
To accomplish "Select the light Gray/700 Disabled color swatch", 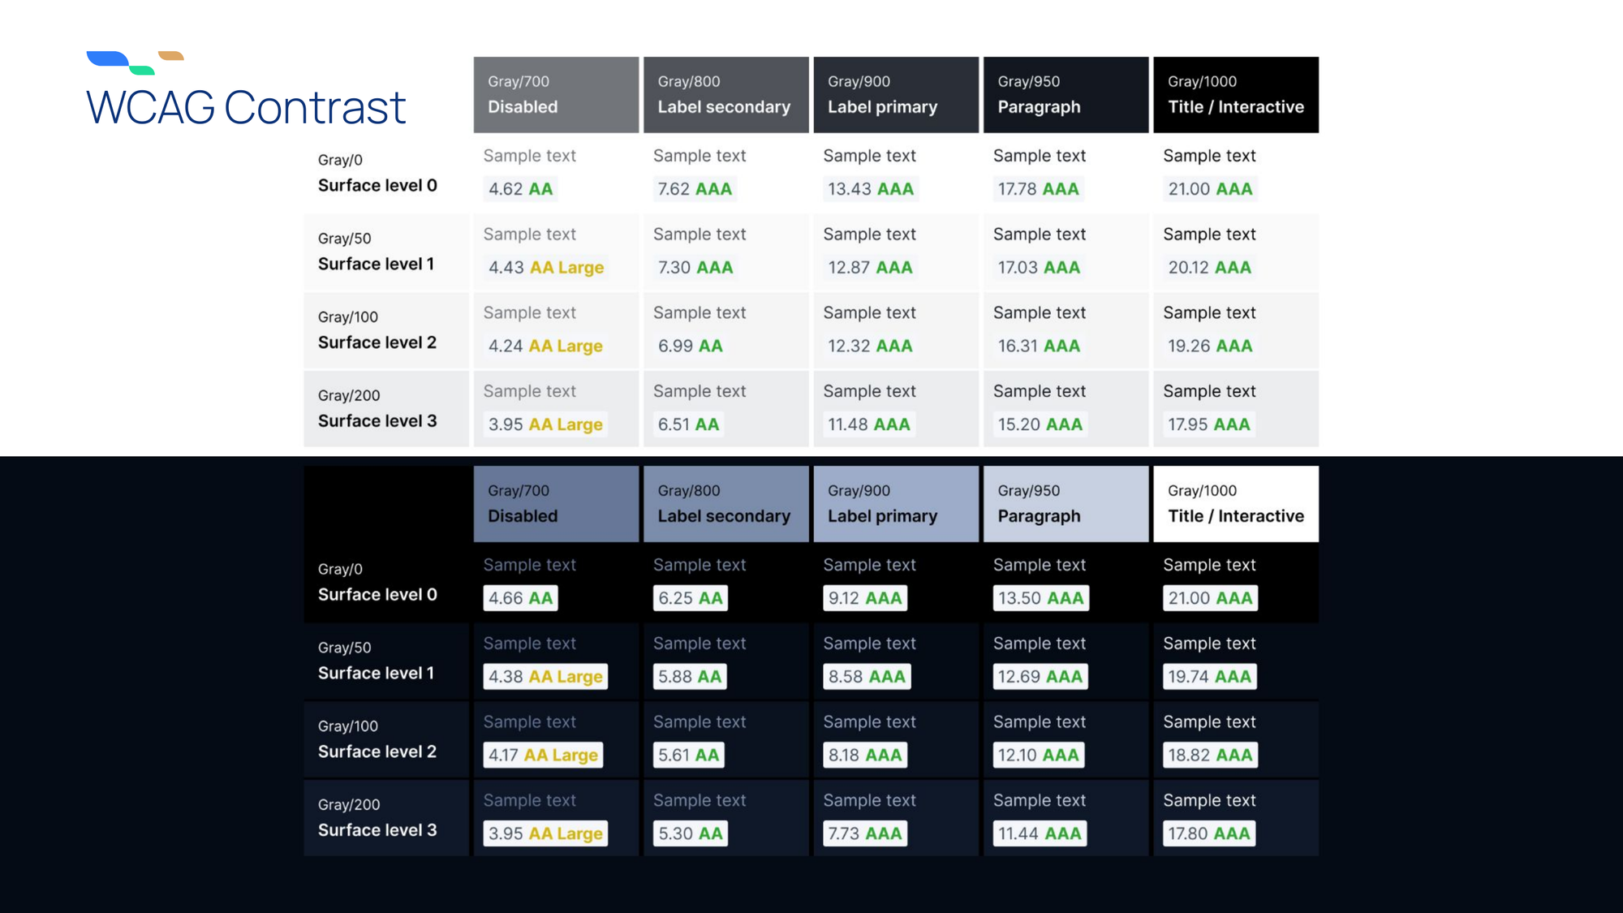I will coord(556,95).
